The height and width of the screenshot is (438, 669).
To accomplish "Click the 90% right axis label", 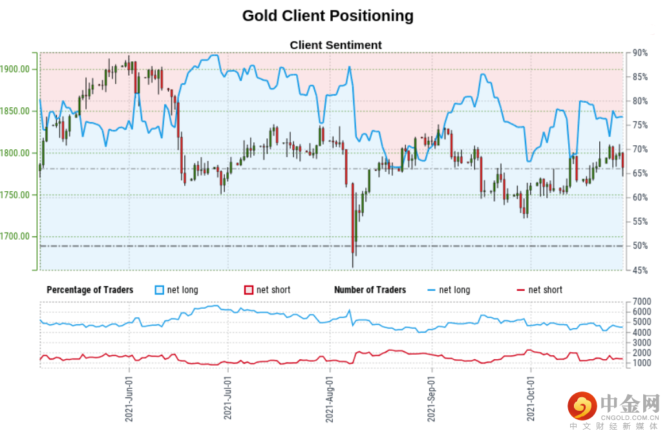I will tap(640, 53).
